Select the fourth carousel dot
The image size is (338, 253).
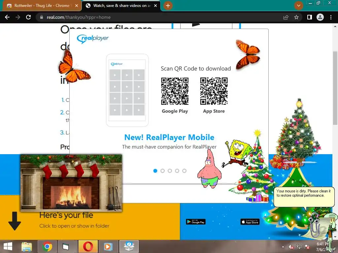pos(177,171)
